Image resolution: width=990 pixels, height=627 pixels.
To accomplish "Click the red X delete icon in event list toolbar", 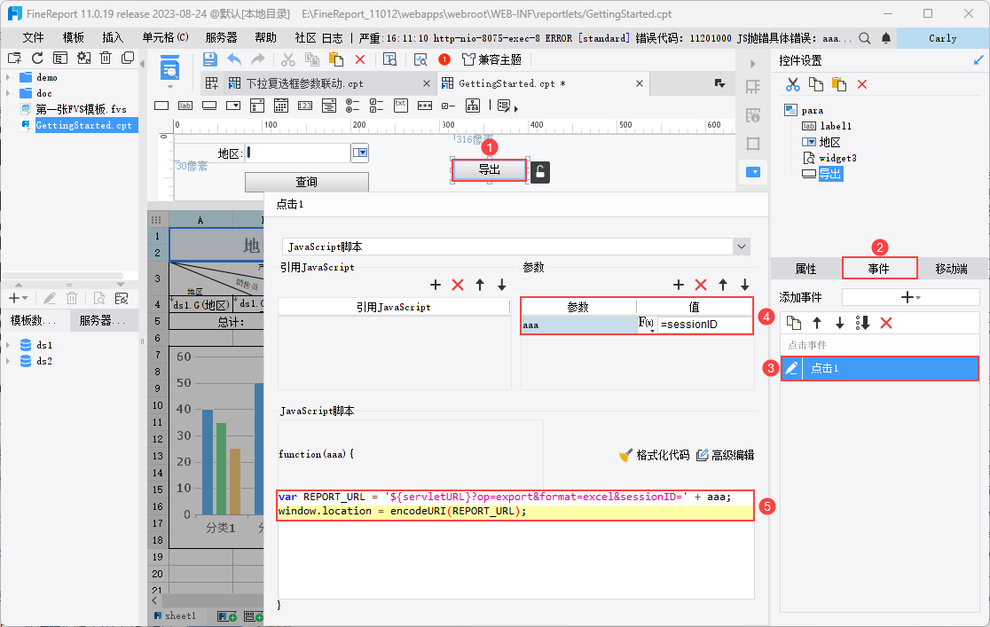I will tap(885, 323).
